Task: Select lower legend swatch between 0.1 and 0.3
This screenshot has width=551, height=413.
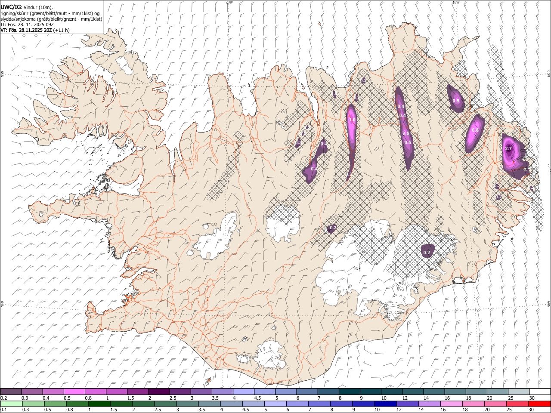Action: click(11, 404)
